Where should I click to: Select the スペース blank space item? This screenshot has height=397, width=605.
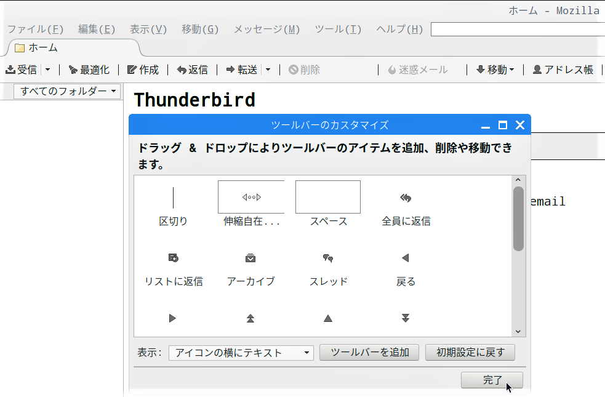pyautogui.click(x=328, y=204)
